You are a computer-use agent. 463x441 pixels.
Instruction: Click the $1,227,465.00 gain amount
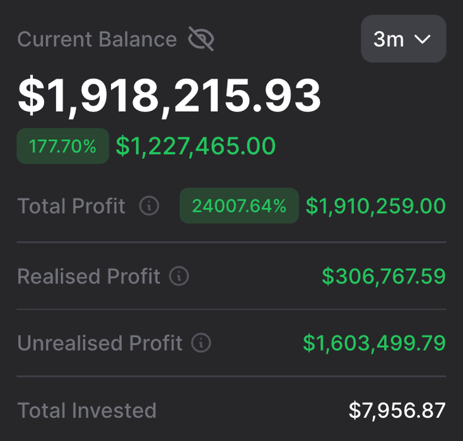(x=196, y=146)
